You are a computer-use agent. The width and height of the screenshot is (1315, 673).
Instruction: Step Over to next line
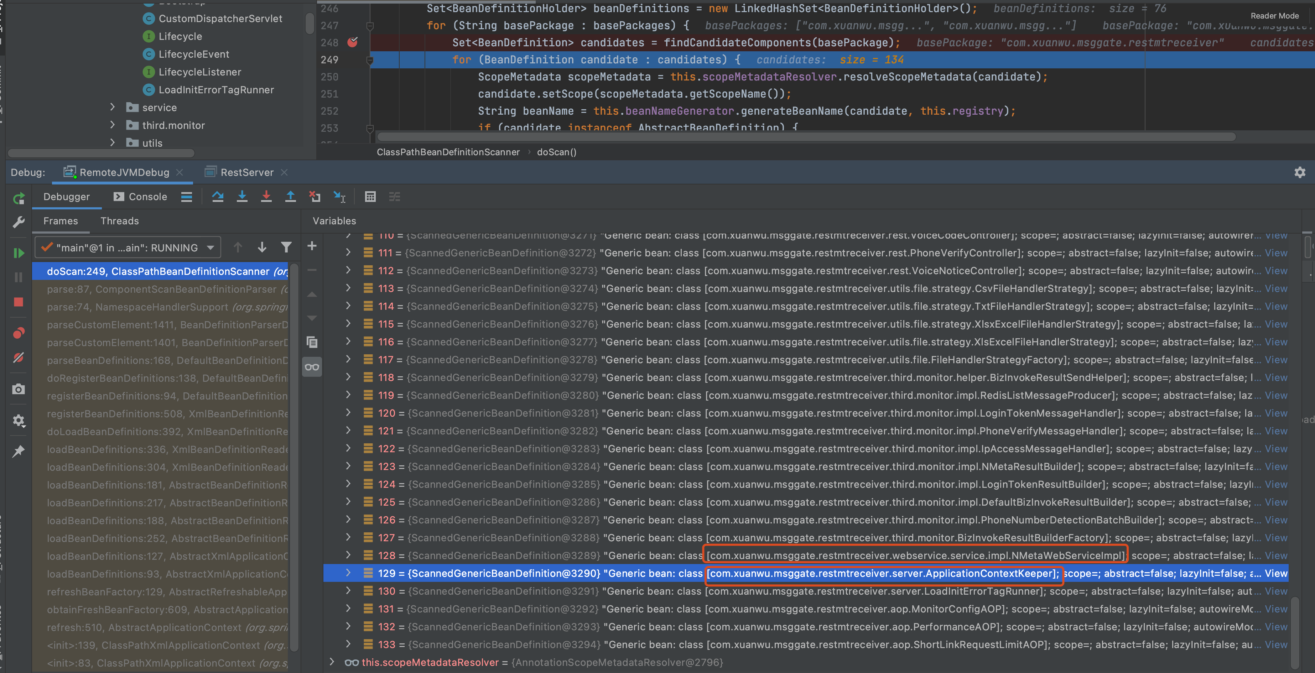[x=218, y=197]
